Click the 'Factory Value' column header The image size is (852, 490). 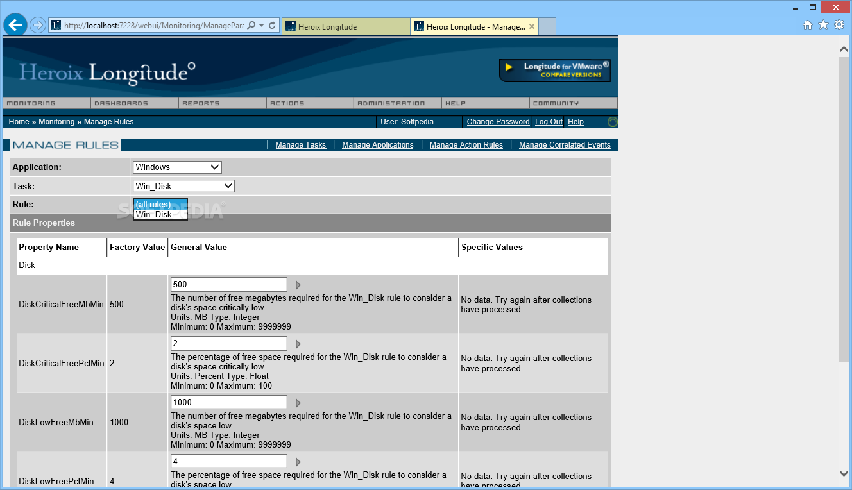(137, 248)
